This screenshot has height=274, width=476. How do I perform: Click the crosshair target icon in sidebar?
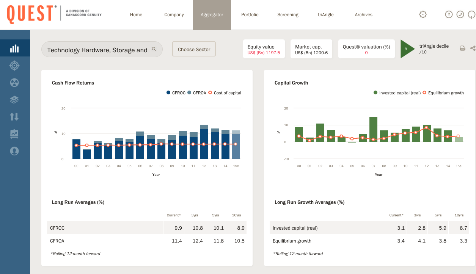[x=14, y=66]
